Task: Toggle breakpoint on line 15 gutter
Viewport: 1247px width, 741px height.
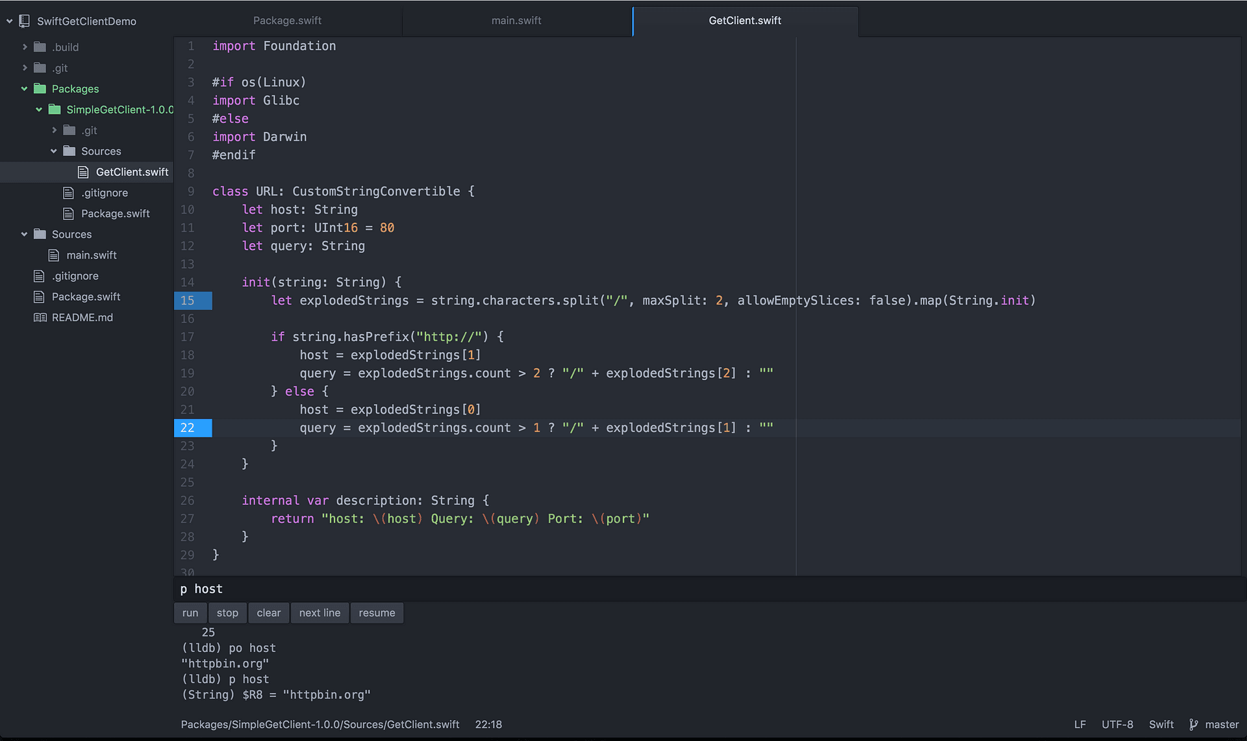Action: (188, 301)
